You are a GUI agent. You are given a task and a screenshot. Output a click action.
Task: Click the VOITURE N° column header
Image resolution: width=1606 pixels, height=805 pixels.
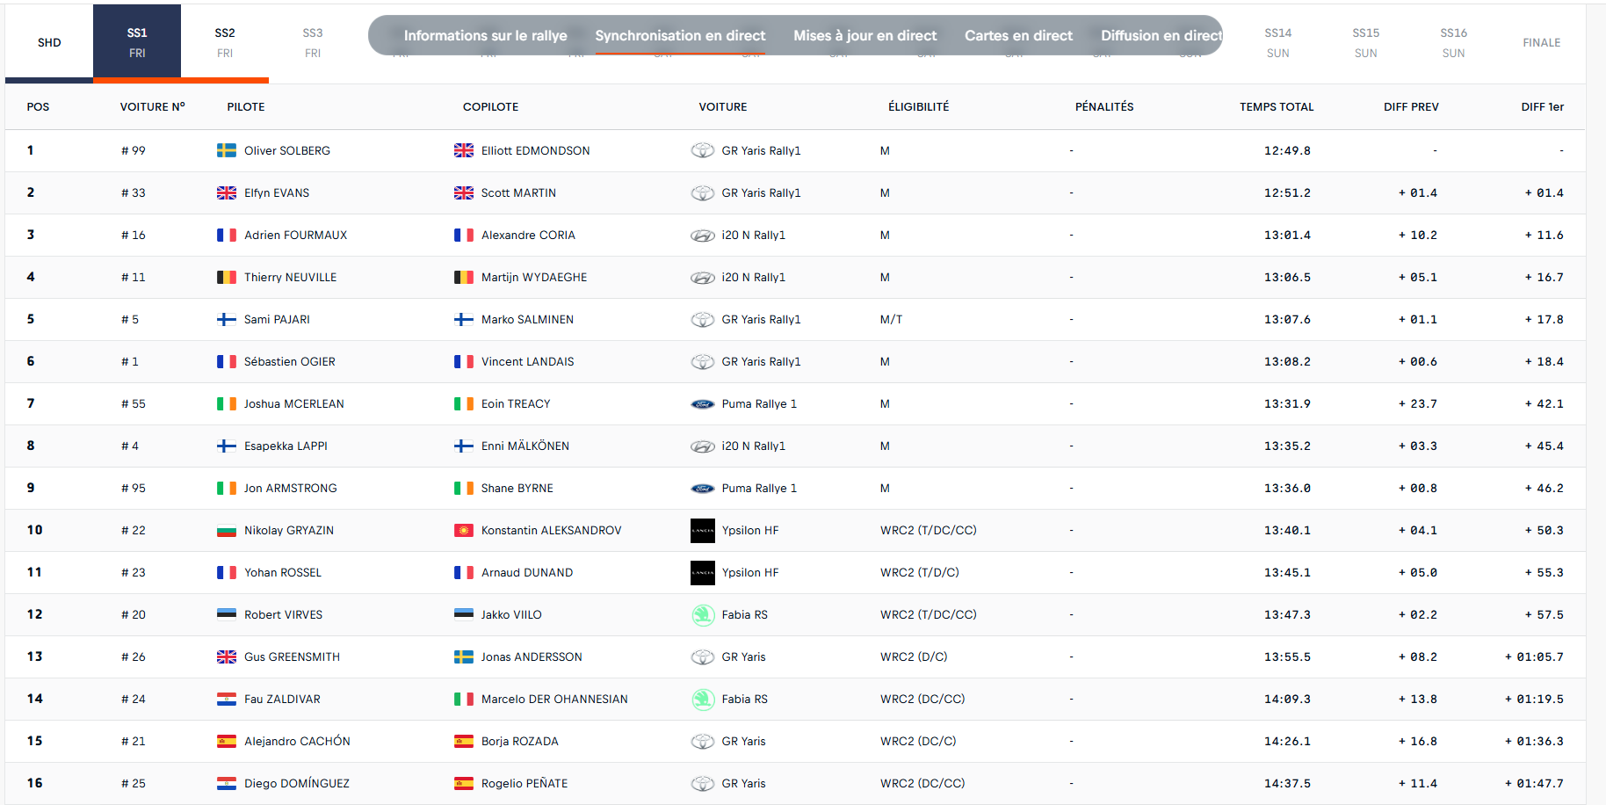click(153, 106)
